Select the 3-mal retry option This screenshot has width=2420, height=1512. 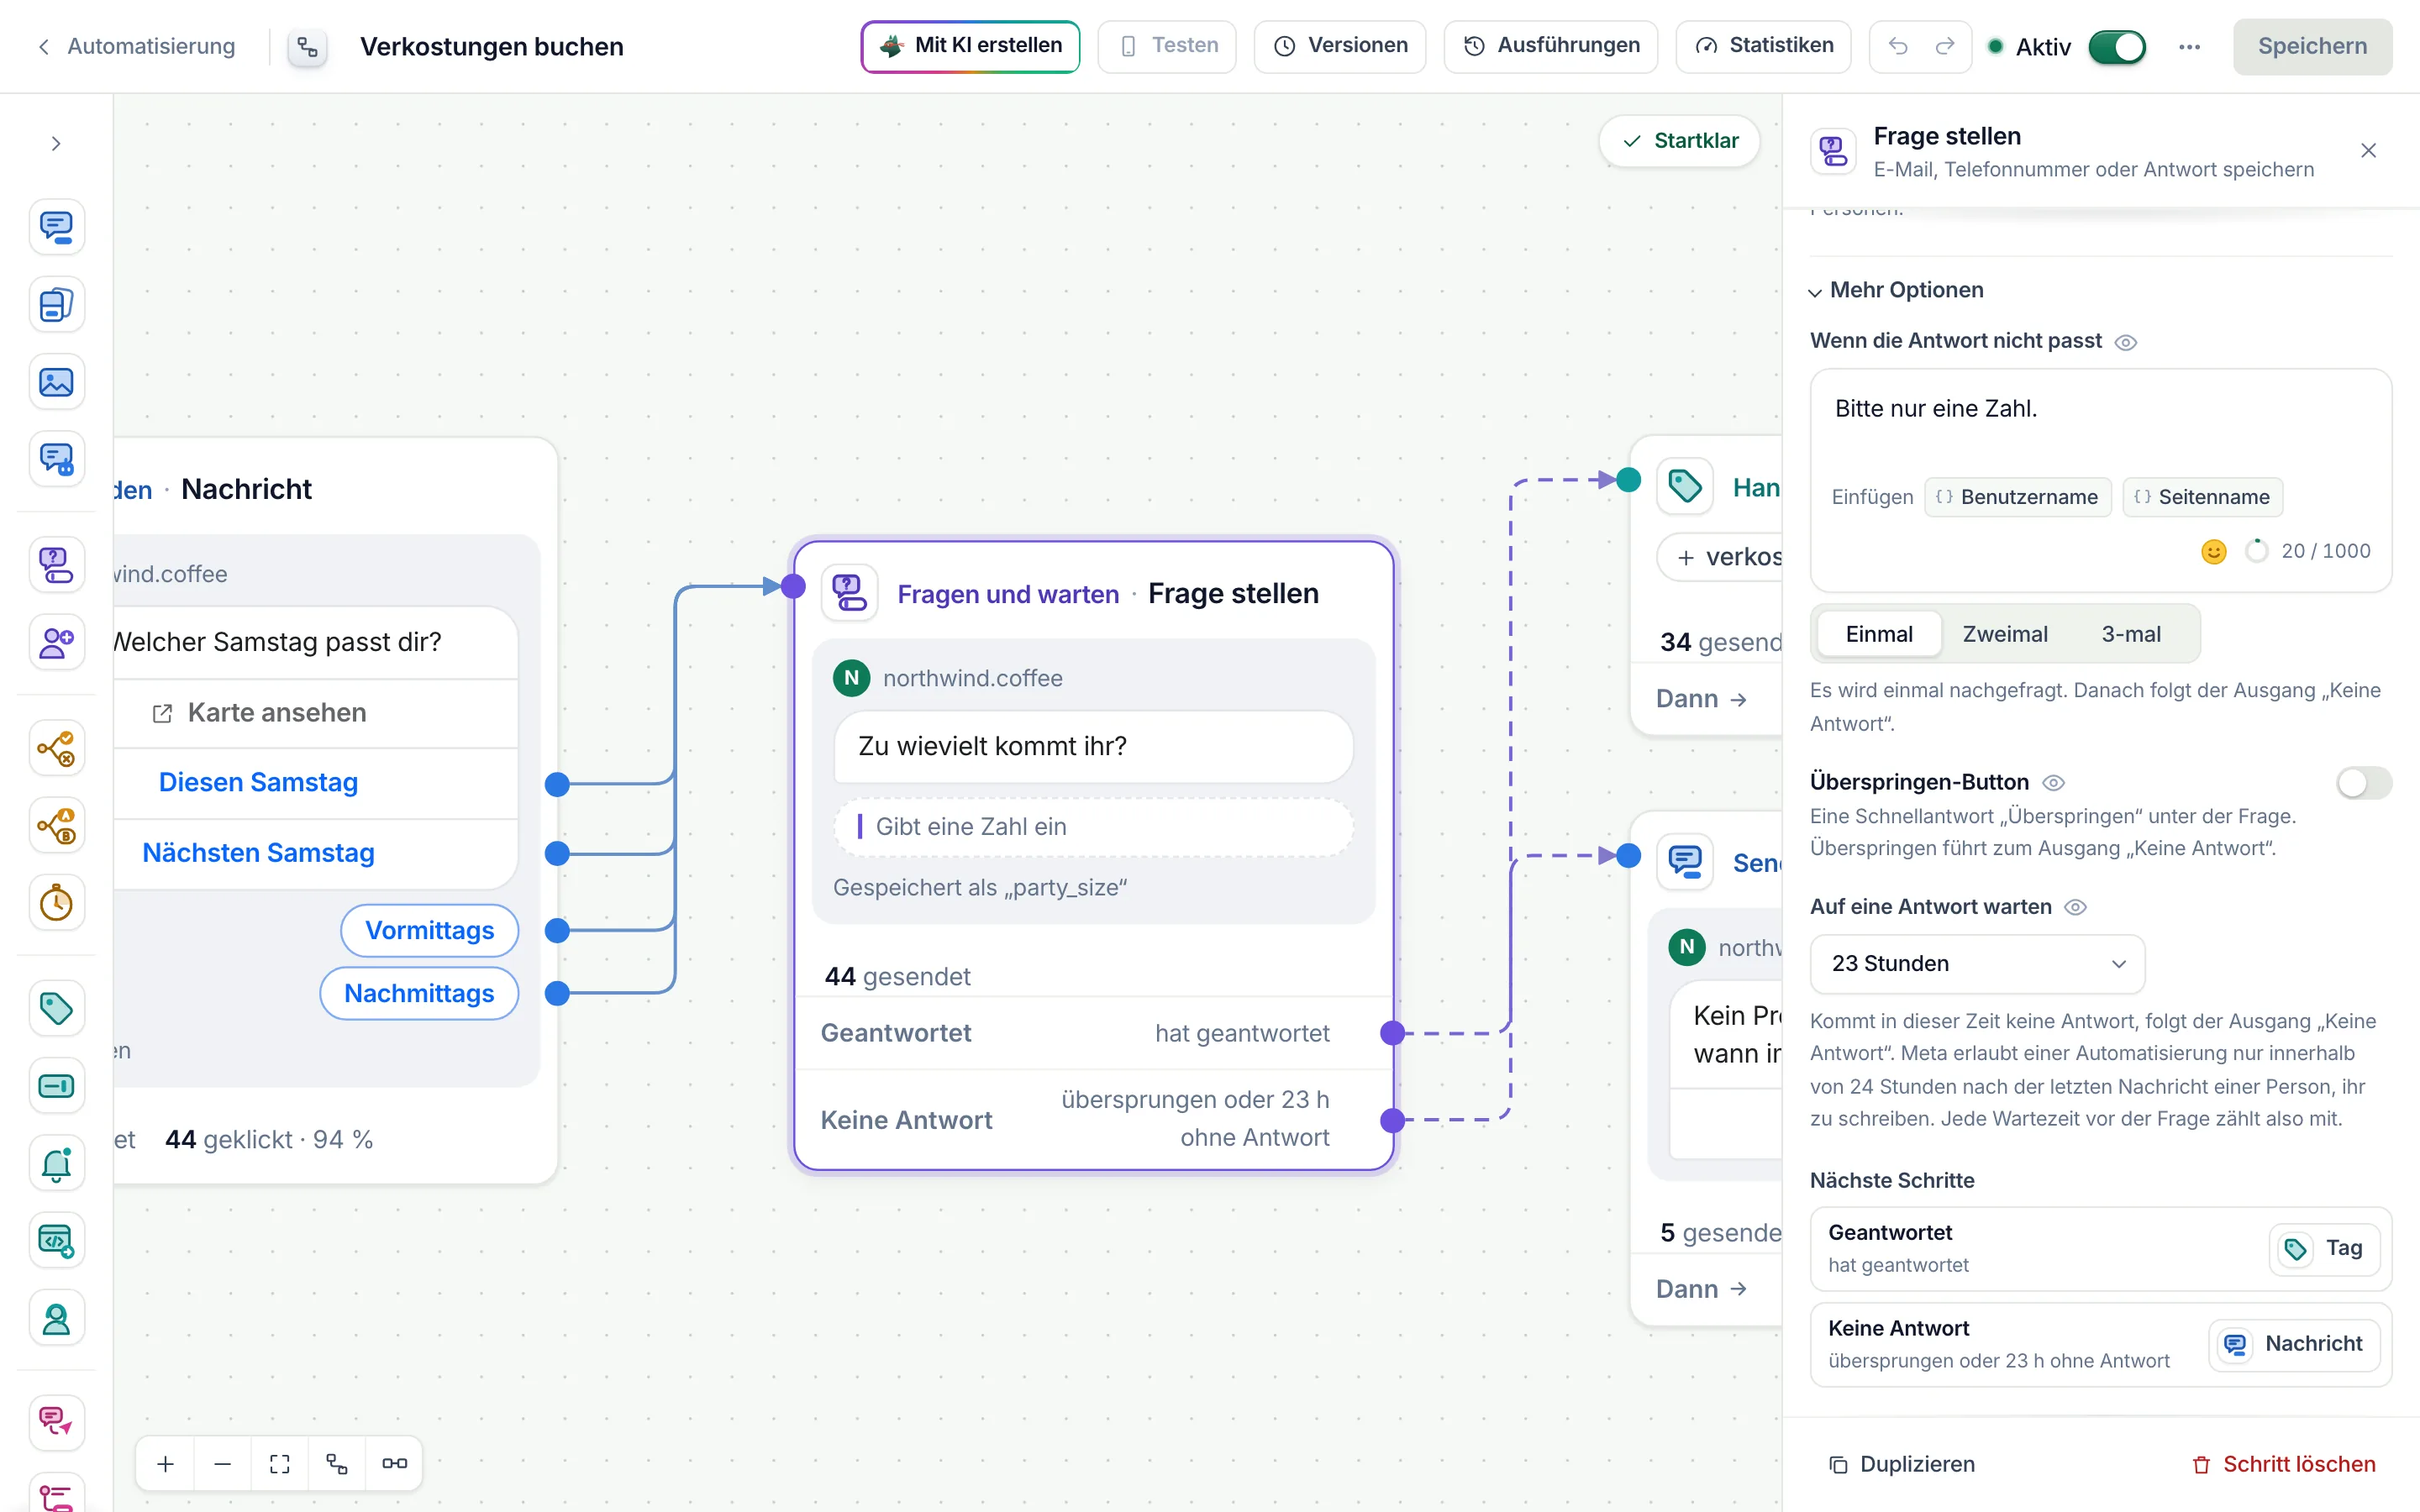coord(2131,634)
